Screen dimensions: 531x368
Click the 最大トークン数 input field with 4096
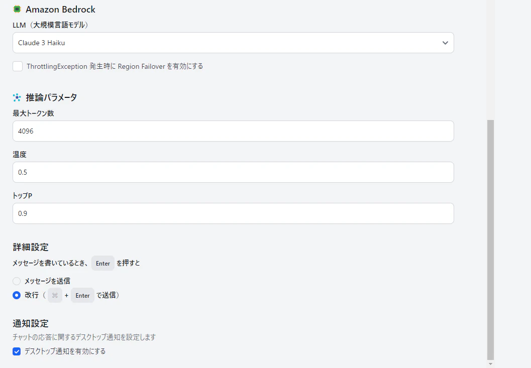click(233, 131)
